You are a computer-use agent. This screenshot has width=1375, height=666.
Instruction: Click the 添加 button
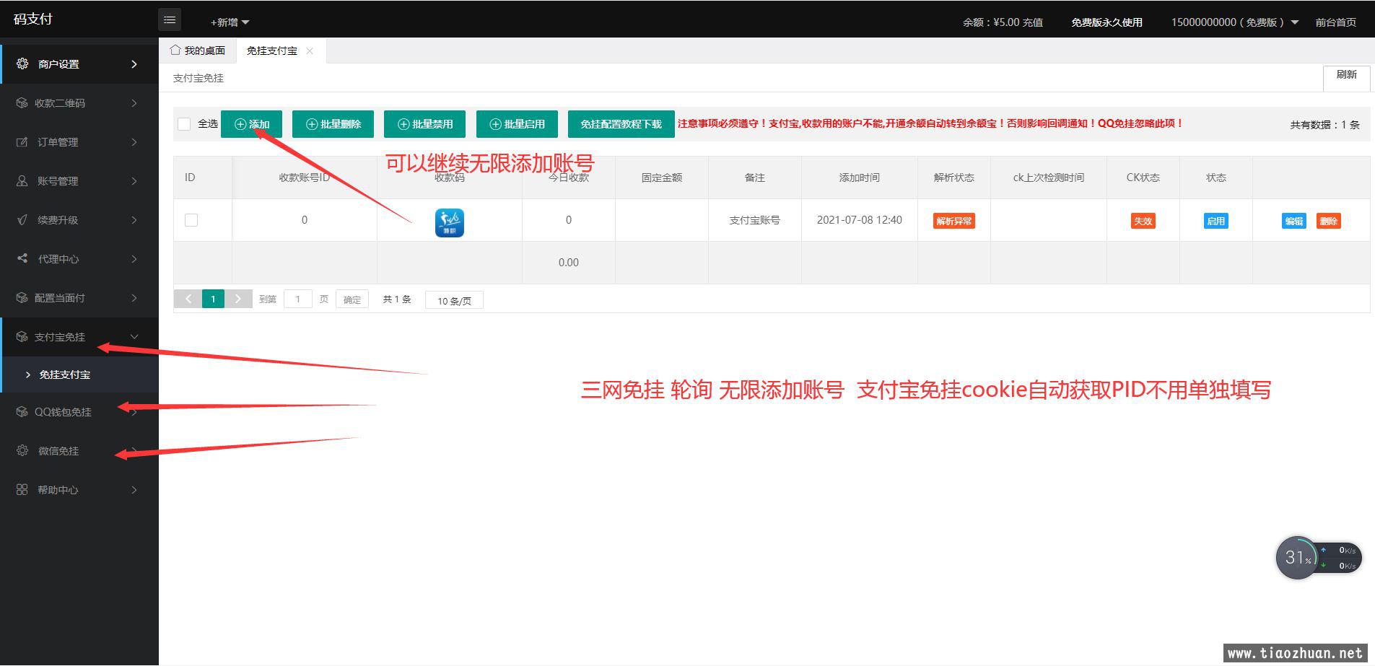pyautogui.click(x=251, y=124)
